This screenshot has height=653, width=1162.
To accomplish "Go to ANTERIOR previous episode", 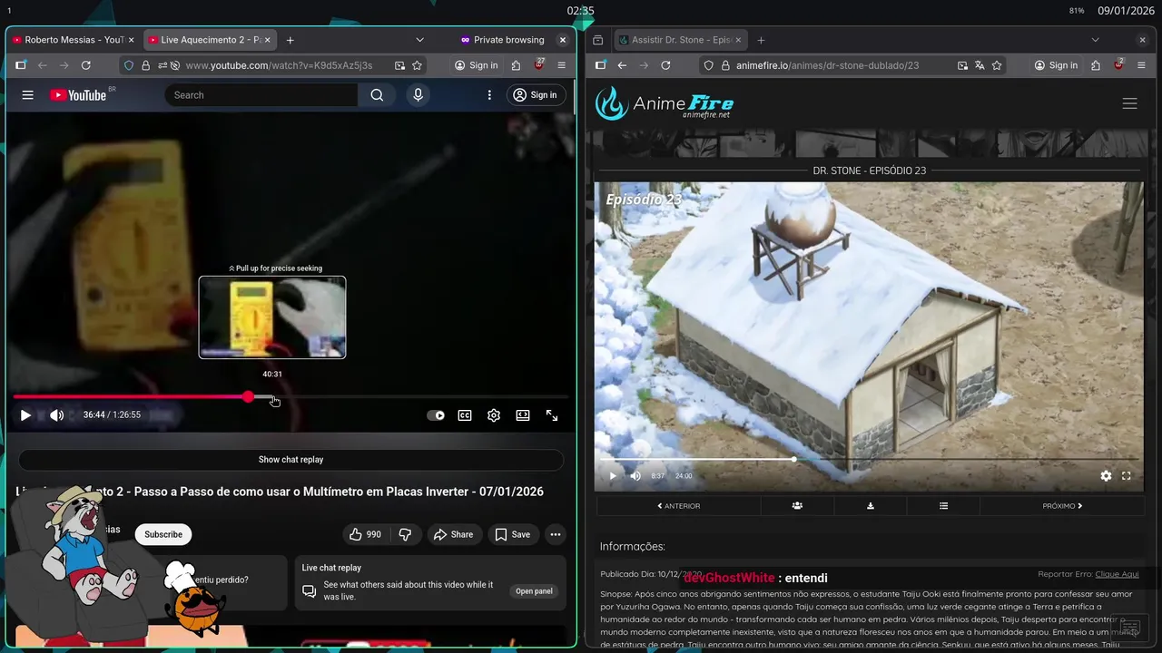I will pyautogui.click(x=679, y=506).
